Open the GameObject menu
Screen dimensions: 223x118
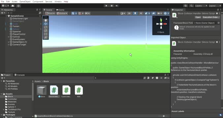tap(25, 2)
